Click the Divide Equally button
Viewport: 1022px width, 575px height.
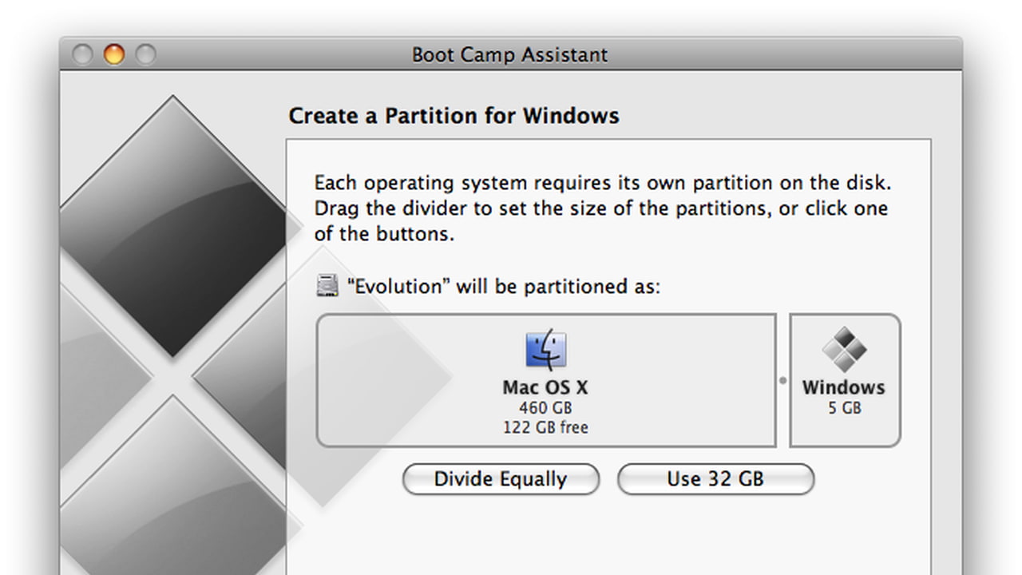(501, 479)
